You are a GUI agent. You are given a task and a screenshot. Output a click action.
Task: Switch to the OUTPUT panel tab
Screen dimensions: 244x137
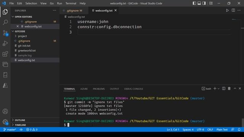(x=114, y=89)
